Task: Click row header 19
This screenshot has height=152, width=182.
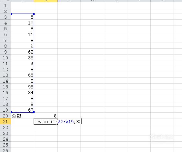Action: (5, 110)
